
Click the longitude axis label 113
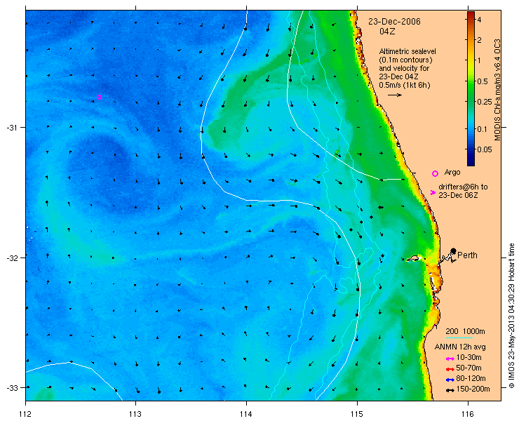[135, 414]
